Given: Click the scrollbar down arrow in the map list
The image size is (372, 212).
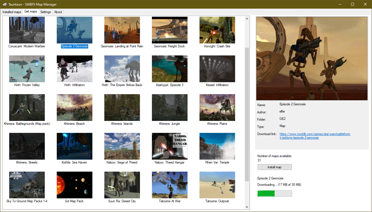Looking at the screenshot, I should [x=247, y=207].
